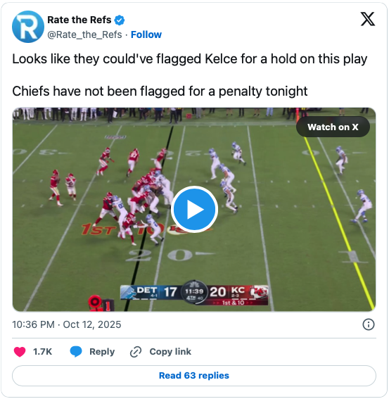Click the 1.7K likes count
This screenshot has width=389, height=399.
pos(42,352)
